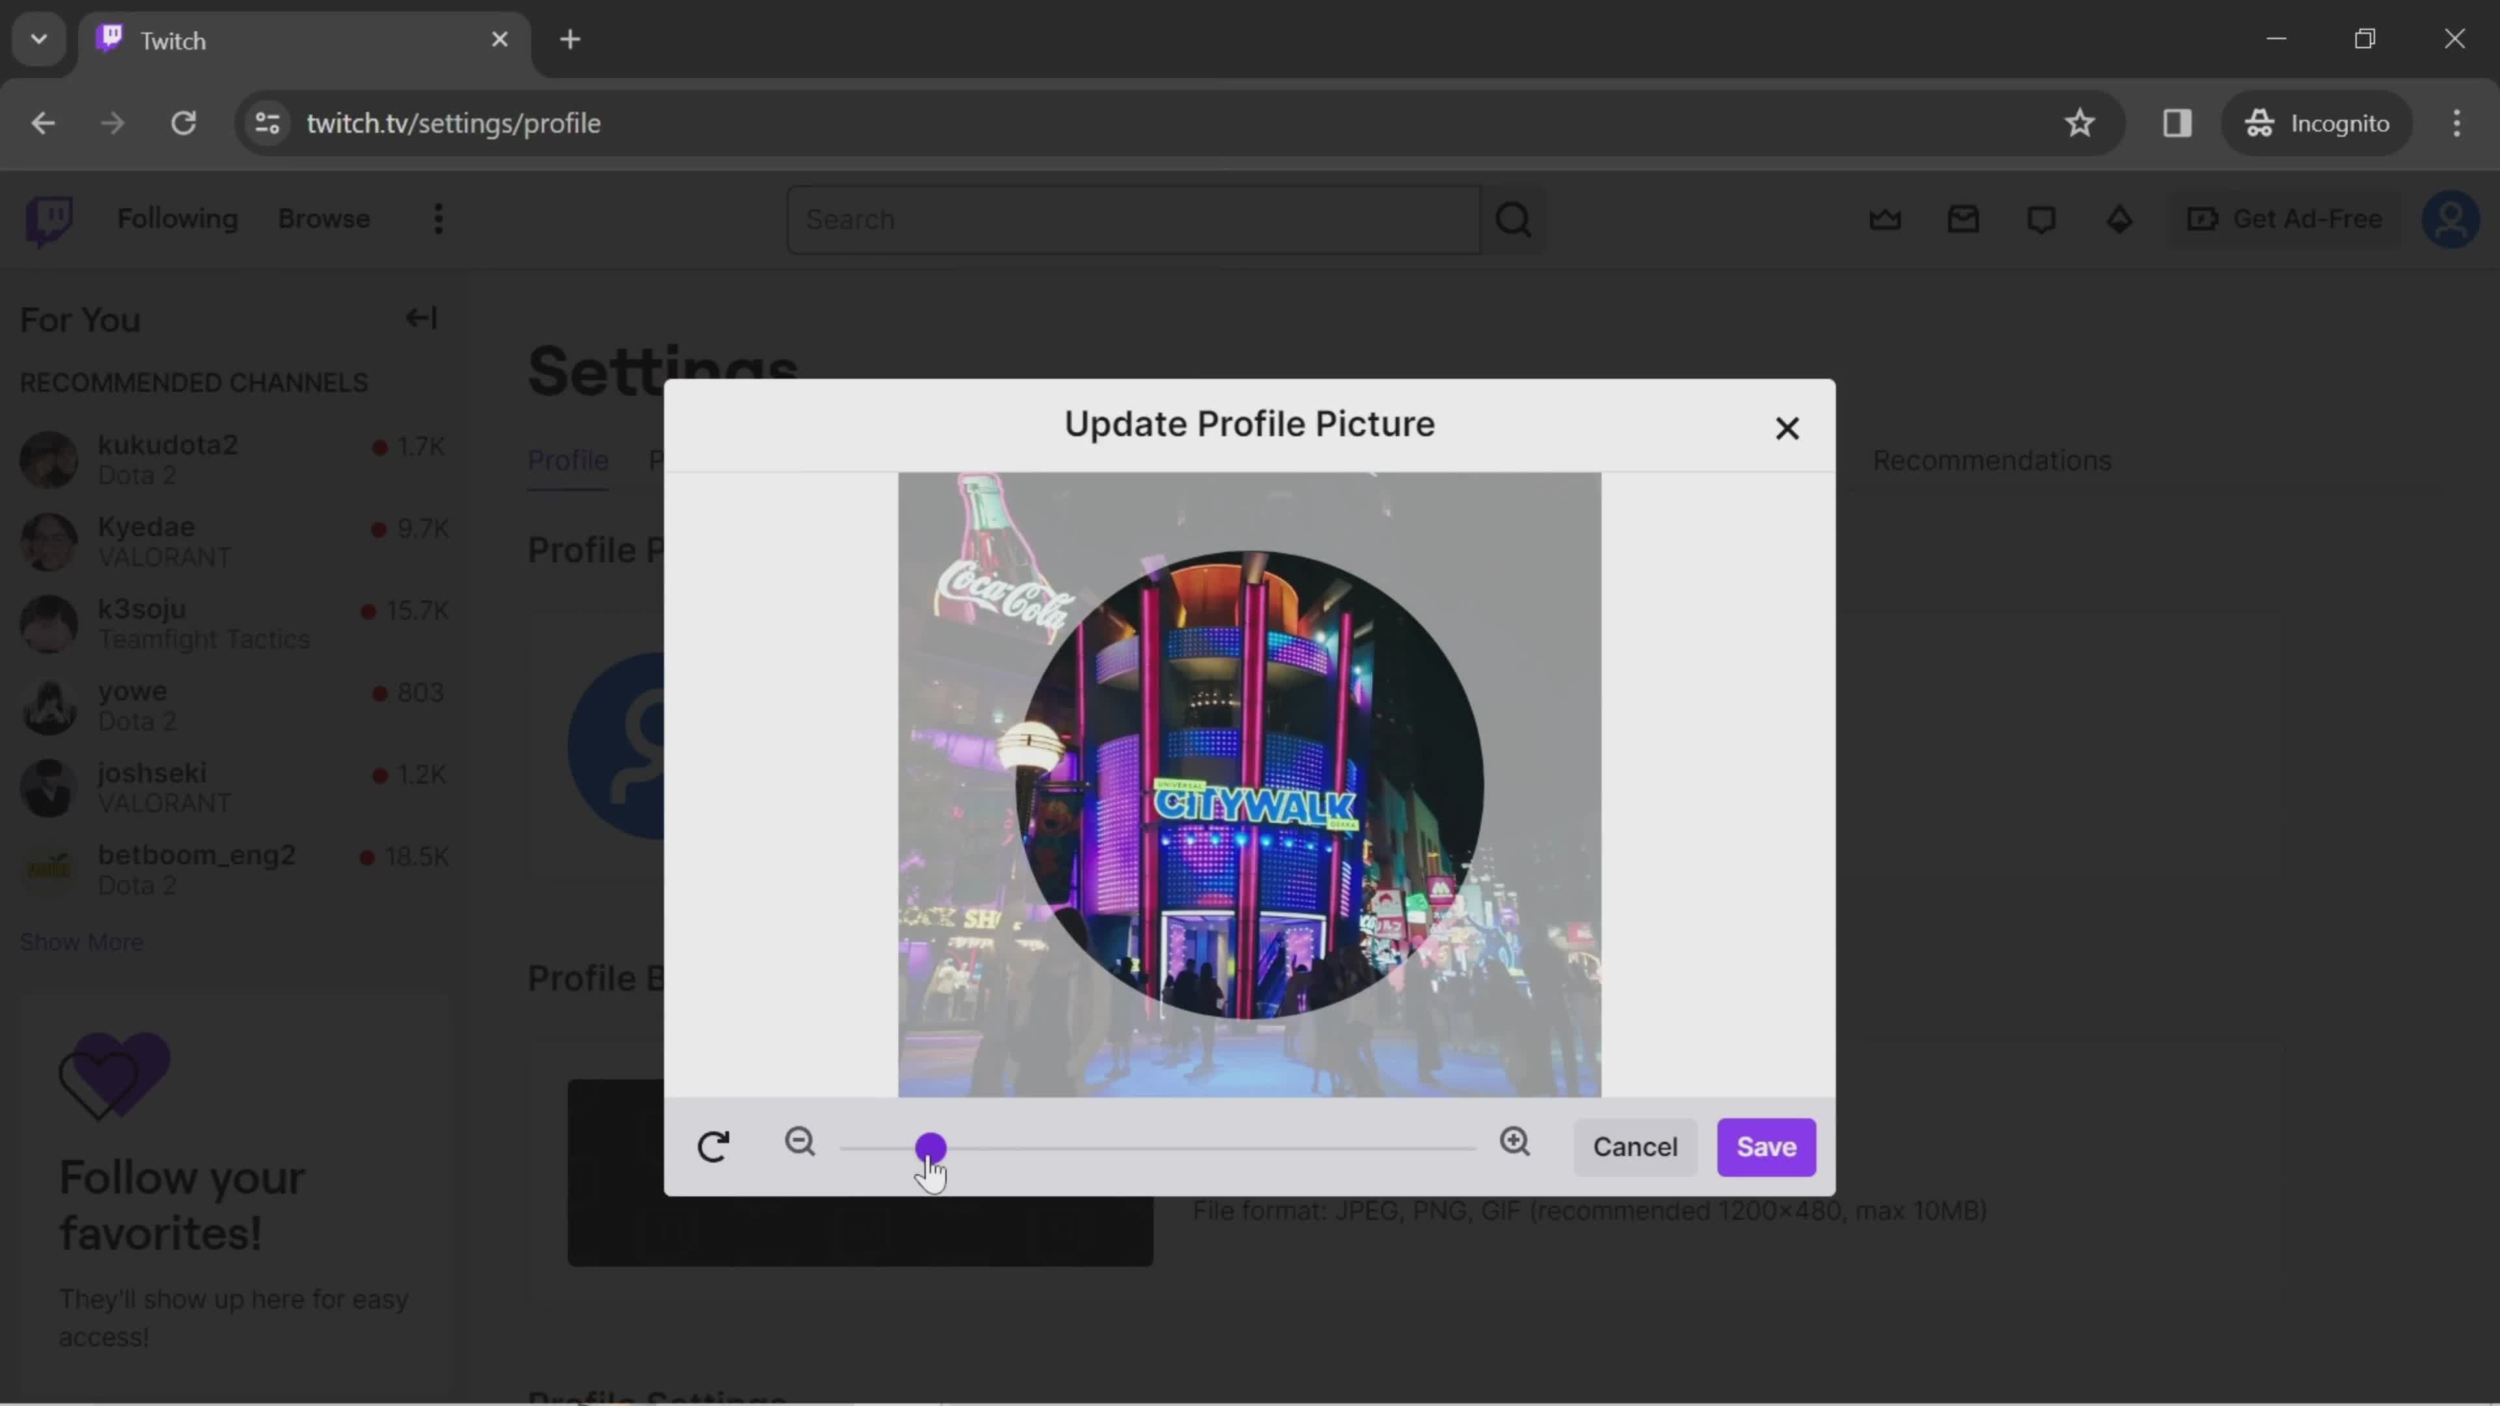The image size is (2500, 1406).
Task: Click the rotate image icon
Action: tap(714, 1145)
